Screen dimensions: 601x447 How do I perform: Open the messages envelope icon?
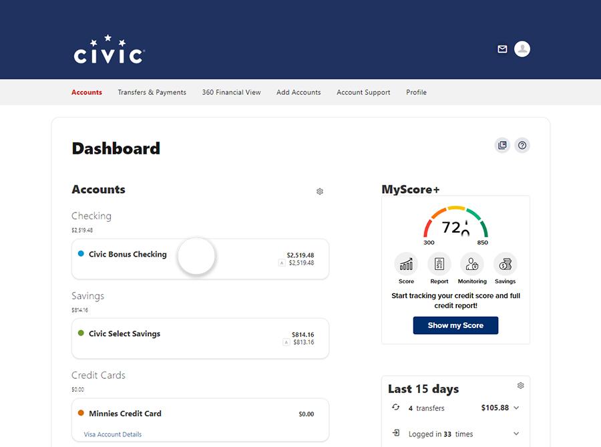(x=502, y=49)
